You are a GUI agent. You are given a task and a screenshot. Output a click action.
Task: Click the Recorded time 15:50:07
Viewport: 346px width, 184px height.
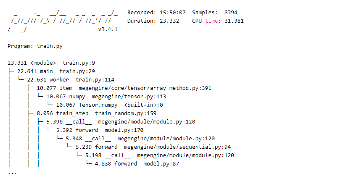(172, 13)
